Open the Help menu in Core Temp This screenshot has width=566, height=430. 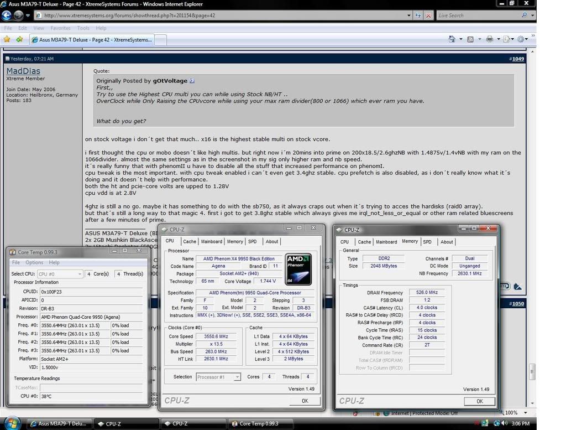(54, 262)
